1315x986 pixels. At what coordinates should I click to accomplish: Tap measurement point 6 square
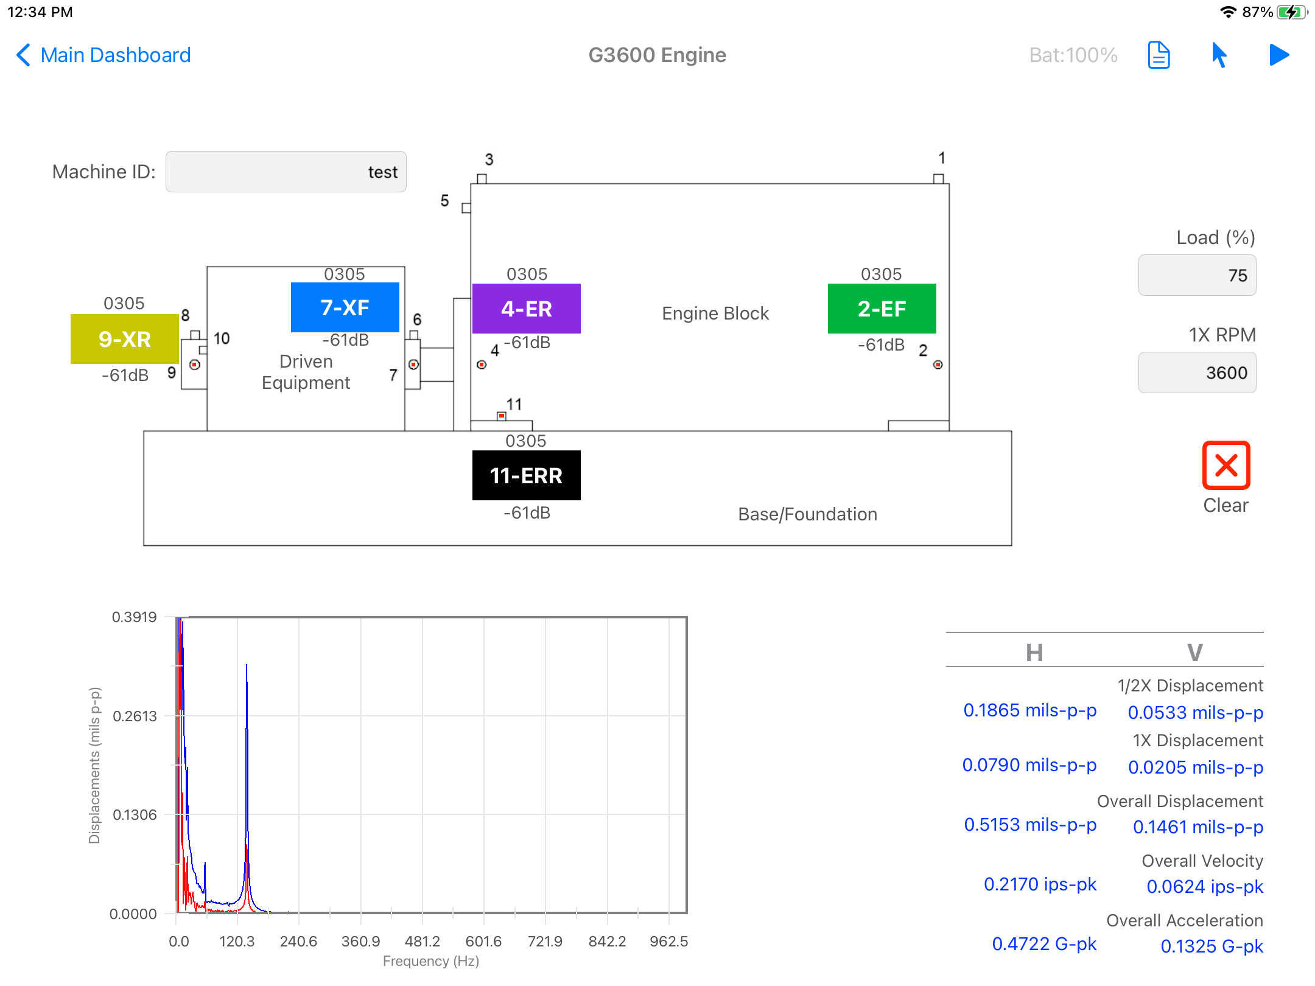coord(414,335)
